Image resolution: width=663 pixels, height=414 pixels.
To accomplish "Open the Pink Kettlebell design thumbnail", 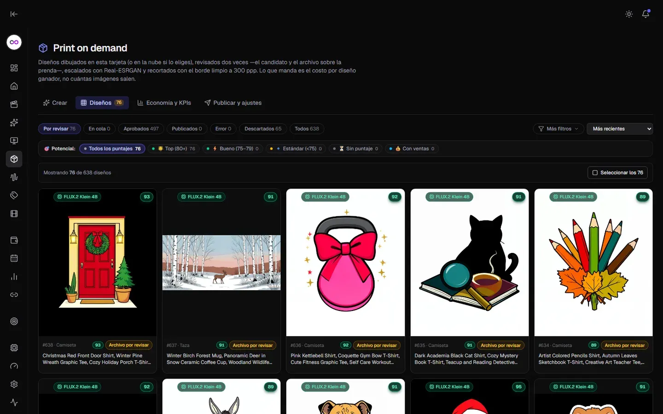I will coord(346,263).
